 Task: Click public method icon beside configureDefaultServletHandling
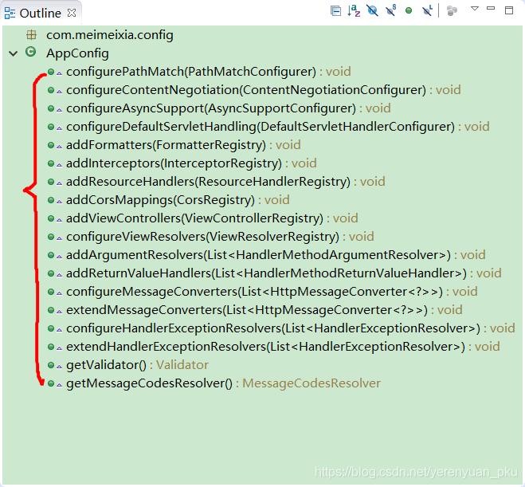pos(51,127)
